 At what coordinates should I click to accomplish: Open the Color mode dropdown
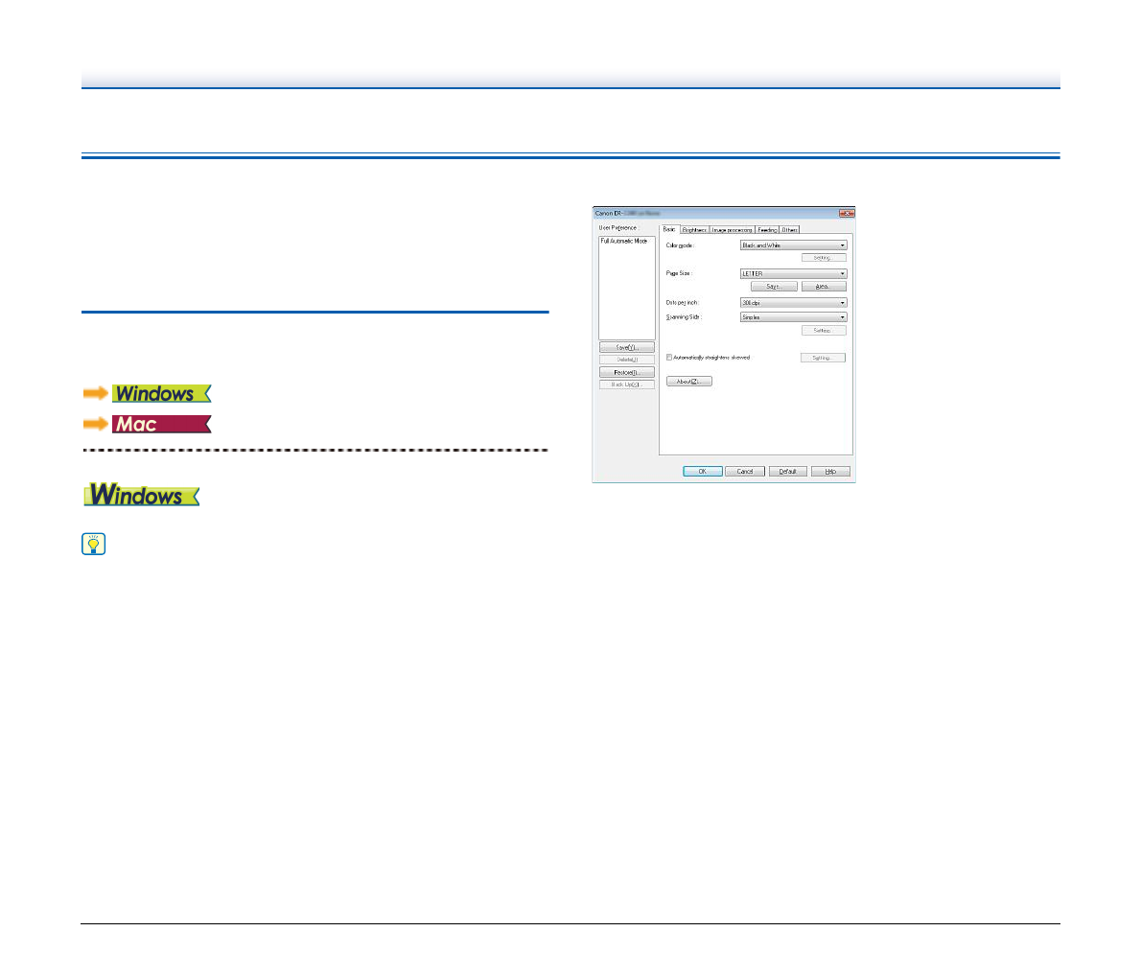pyautogui.click(x=793, y=245)
